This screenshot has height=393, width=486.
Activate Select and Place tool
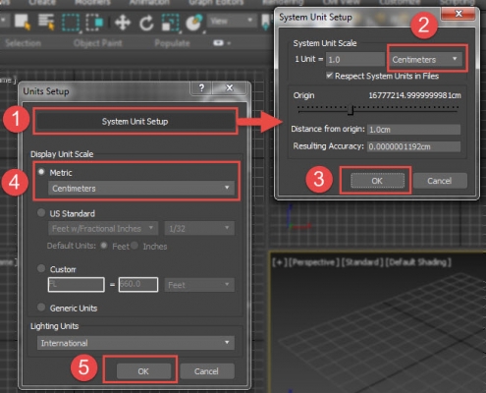(194, 23)
